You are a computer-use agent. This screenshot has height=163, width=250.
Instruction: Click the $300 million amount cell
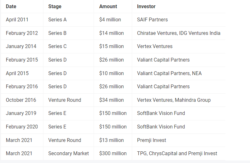tap(113, 153)
